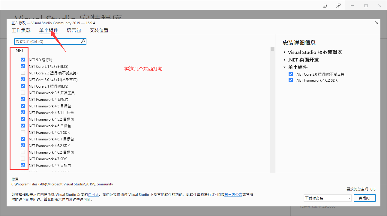Click the search magnifier icon
The height and width of the screenshot is (216, 387).
click(x=83, y=41)
